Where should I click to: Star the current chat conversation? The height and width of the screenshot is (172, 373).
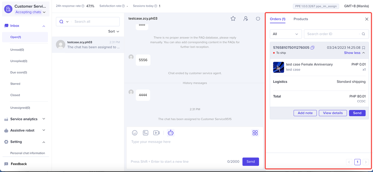pyautogui.click(x=233, y=19)
